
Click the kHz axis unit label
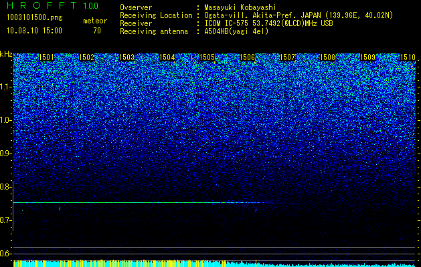click(x=6, y=54)
